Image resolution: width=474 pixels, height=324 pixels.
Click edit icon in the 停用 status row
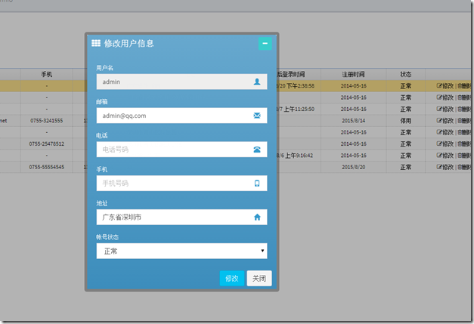(439, 121)
